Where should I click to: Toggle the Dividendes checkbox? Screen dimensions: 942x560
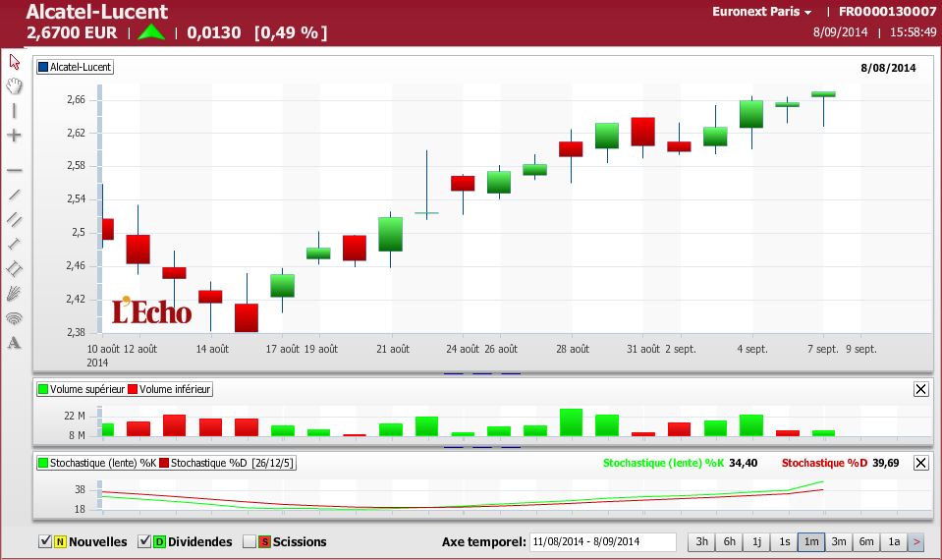coord(144,541)
